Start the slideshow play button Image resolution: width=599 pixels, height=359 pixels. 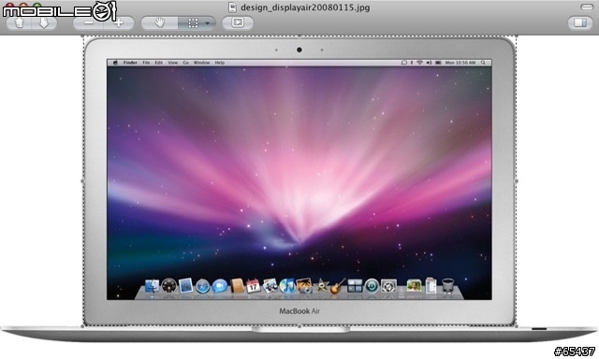[238, 22]
